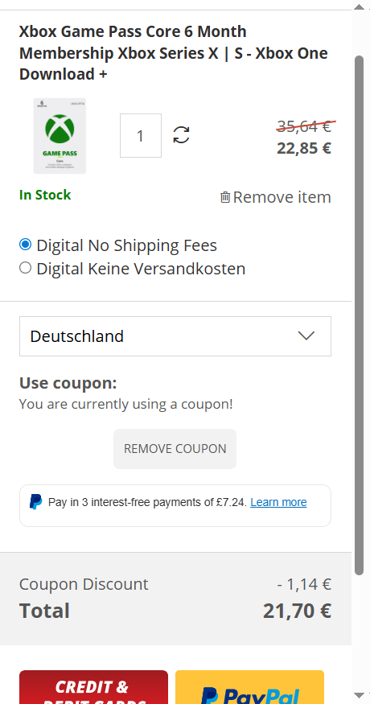Click the refresh quantity arrows icon

click(182, 134)
